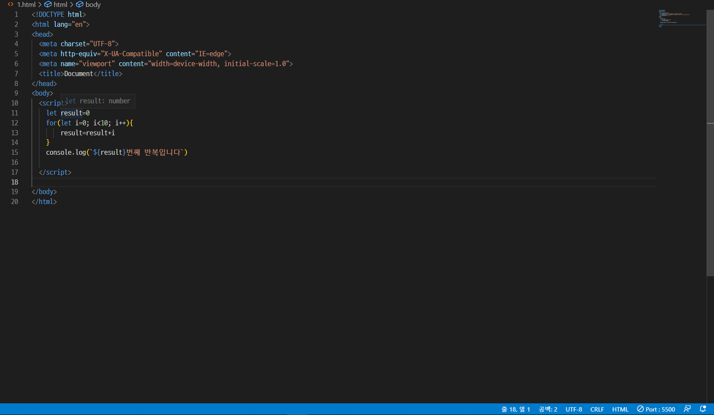The image size is (714, 415).
Task: Click line number 20 in the gutter
Action: click(15, 201)
